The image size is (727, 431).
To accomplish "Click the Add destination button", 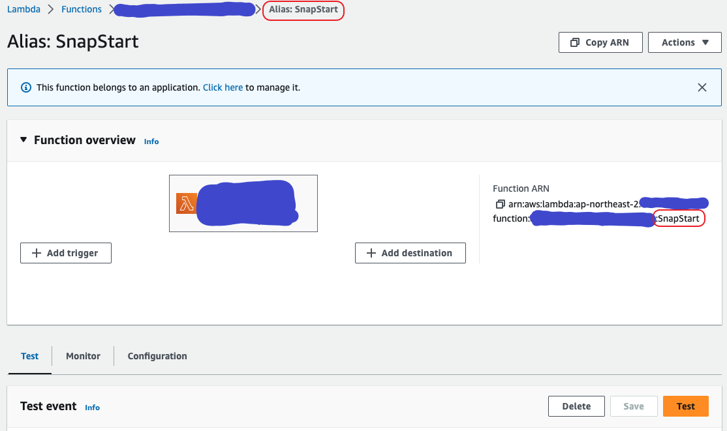I will pos(410,253).
